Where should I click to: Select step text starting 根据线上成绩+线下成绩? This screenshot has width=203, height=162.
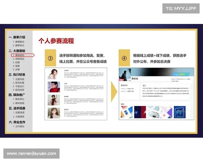[160, 58]
